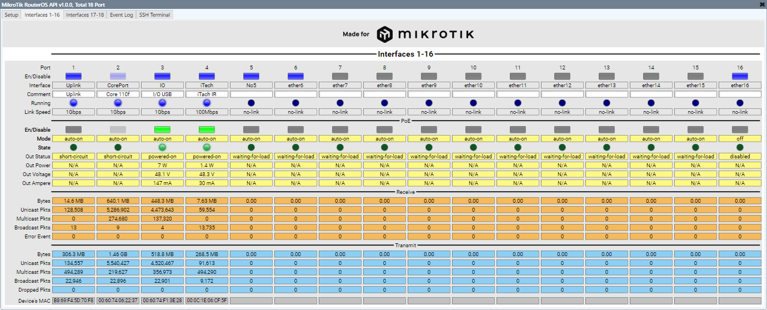
Task: Click PoE state LED for port 4
Action: click(x=207, y=147)
